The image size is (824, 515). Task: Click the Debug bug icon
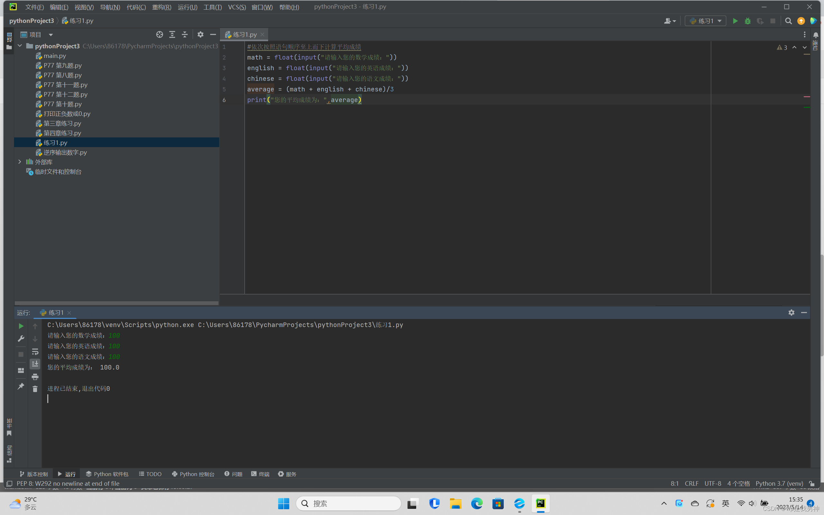click(747, 21)
